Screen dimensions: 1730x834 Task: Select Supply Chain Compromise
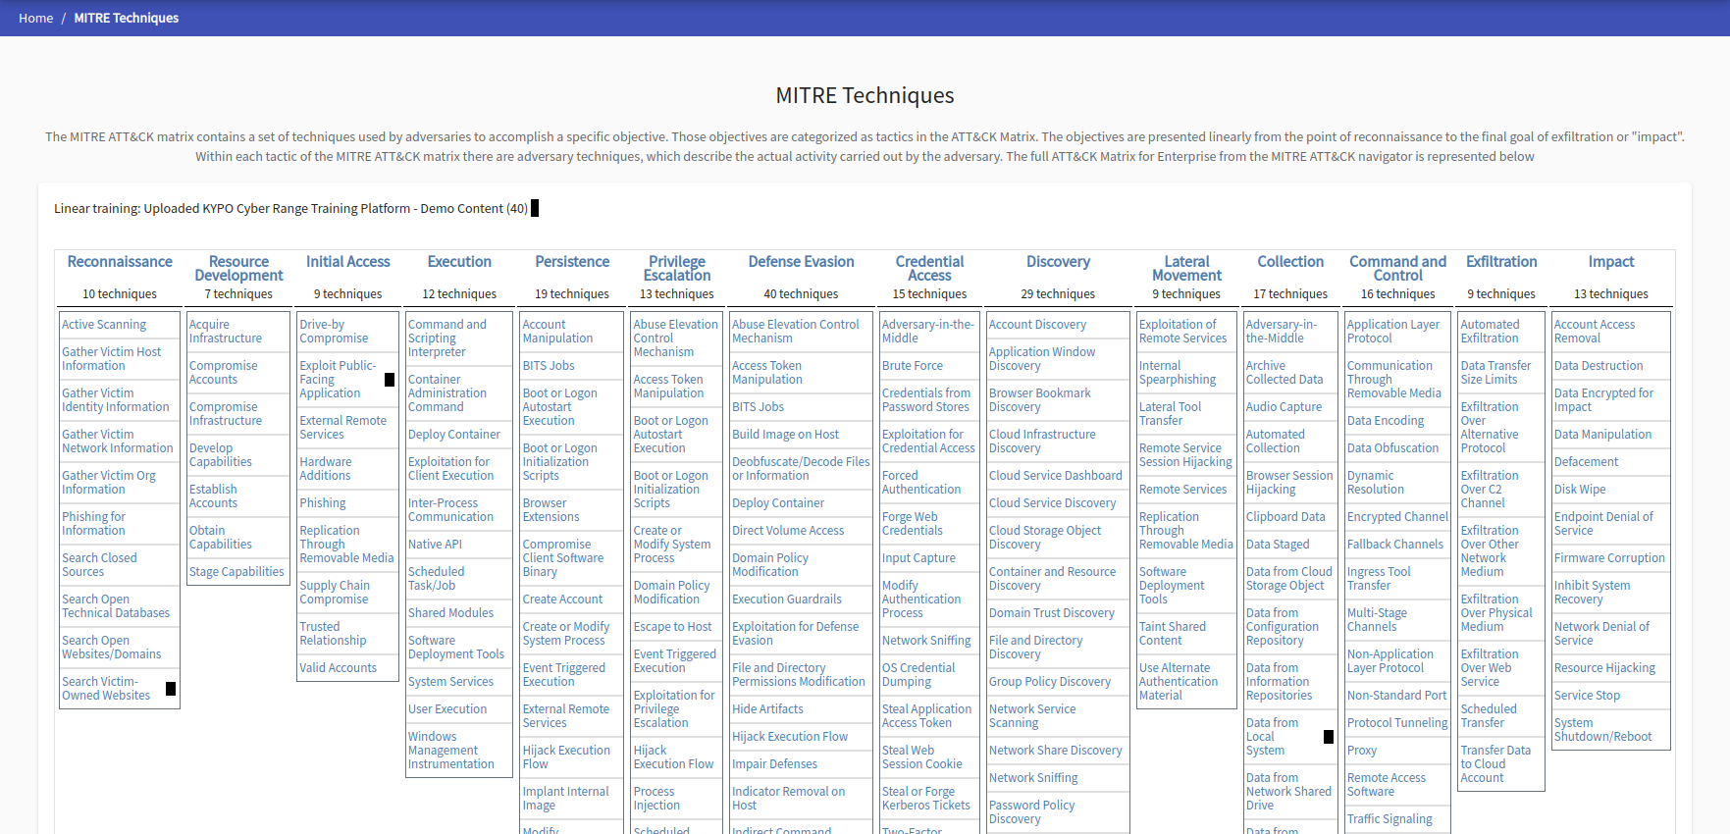coord(335,593)
